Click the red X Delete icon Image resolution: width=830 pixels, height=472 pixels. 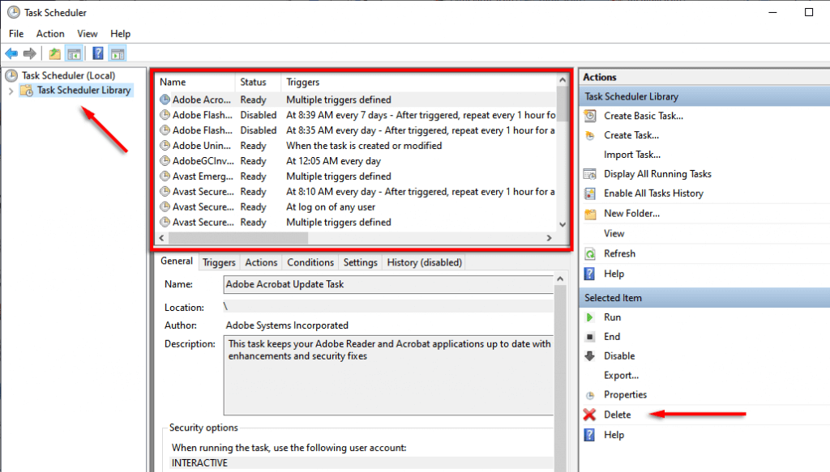pyautogui.click(x=589, y=415)
